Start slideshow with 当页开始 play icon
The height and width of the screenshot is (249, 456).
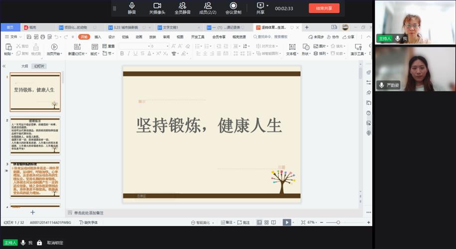pos(54,47)
